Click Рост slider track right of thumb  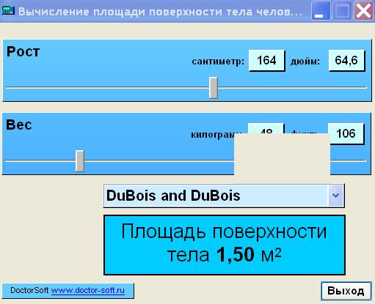tap(292, 87)
